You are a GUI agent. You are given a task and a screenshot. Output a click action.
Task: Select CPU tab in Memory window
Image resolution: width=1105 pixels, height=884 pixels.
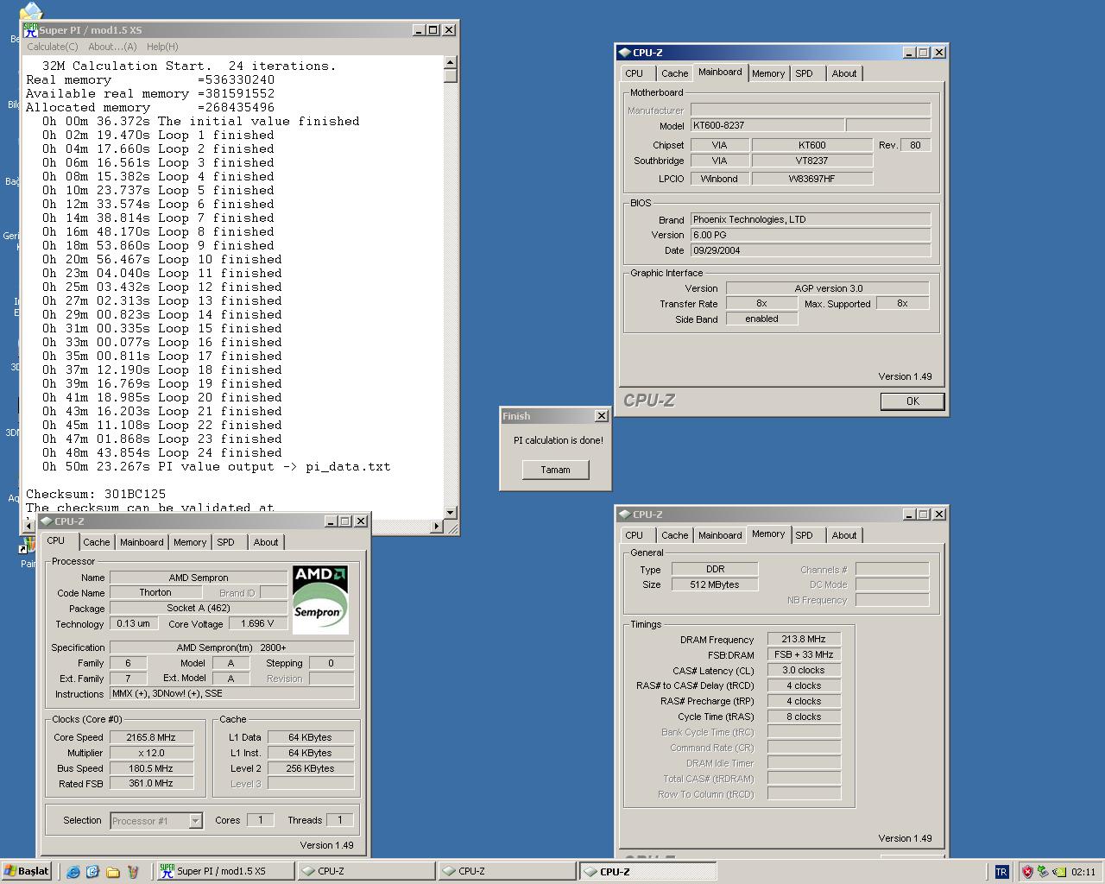(x=635, y=536)
